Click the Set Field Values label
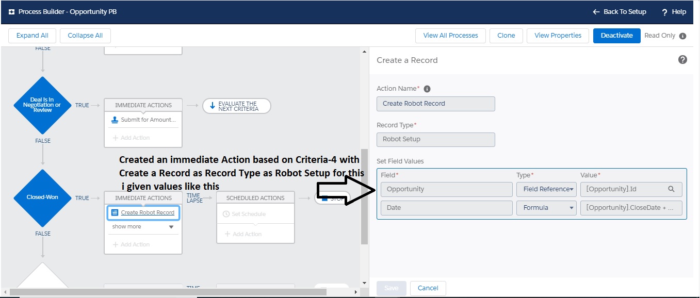 pyautogui.click(x=400, y=161)
